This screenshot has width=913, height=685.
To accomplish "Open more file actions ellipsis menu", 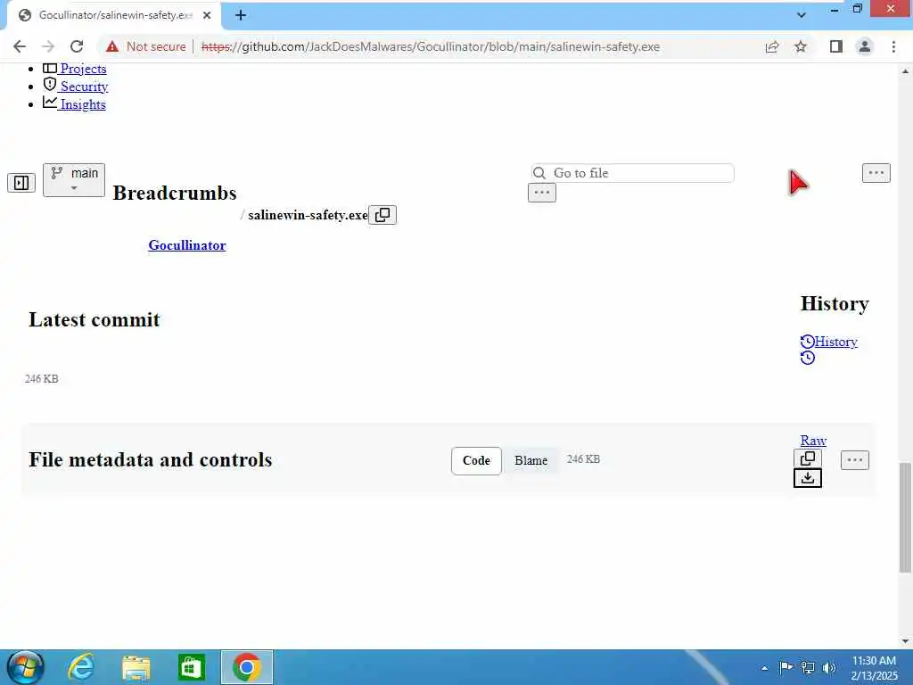I will (x=855, y=460).
